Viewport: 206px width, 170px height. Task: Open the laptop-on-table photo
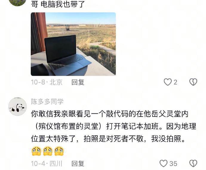coord(73,44)
